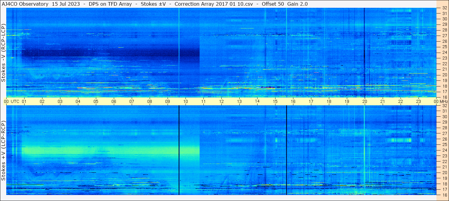
Task: Select the 24 MHz label of the Stokes -V panel
Action: (x=444, y=52)
